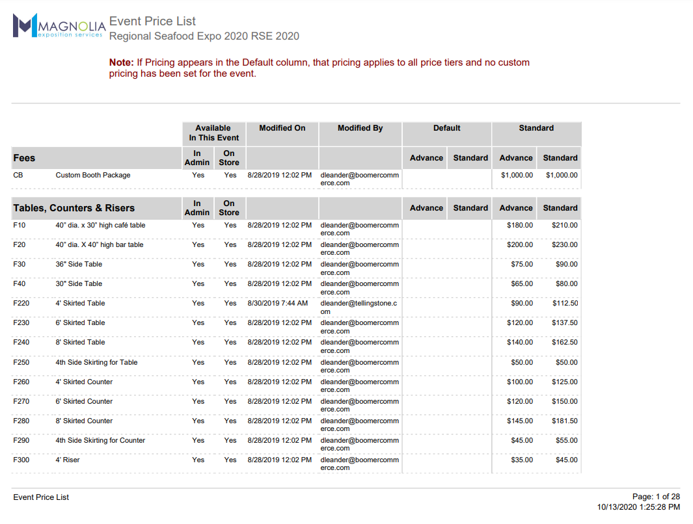Click the Regional Seafood Expo 2020 subtitle
Screen dimensions: 693x524
pyautogui.click(x=204, y=36)
